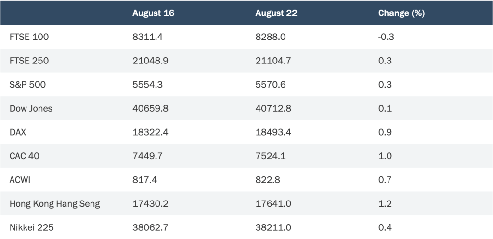
Task: Click the August 22 column header
Action: click(276, 13)
